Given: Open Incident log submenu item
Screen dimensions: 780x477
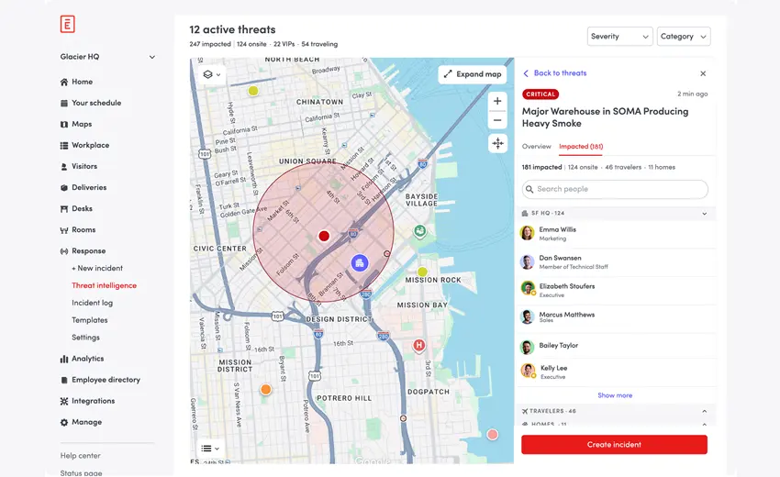Looking at the screenshot, I should pos(92,303).
